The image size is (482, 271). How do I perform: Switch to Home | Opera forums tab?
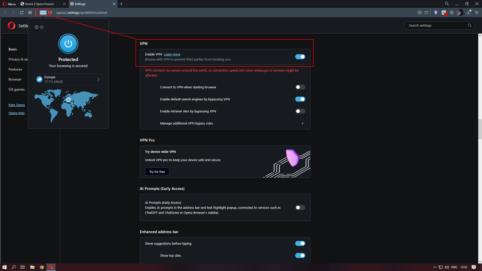(x=43, y=4)
